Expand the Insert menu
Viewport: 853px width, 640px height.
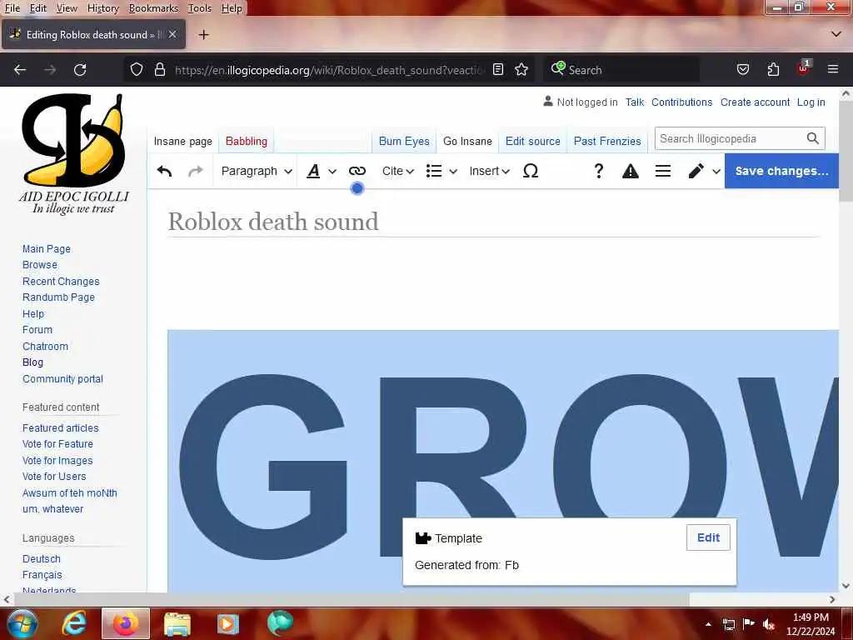point(489,171)
